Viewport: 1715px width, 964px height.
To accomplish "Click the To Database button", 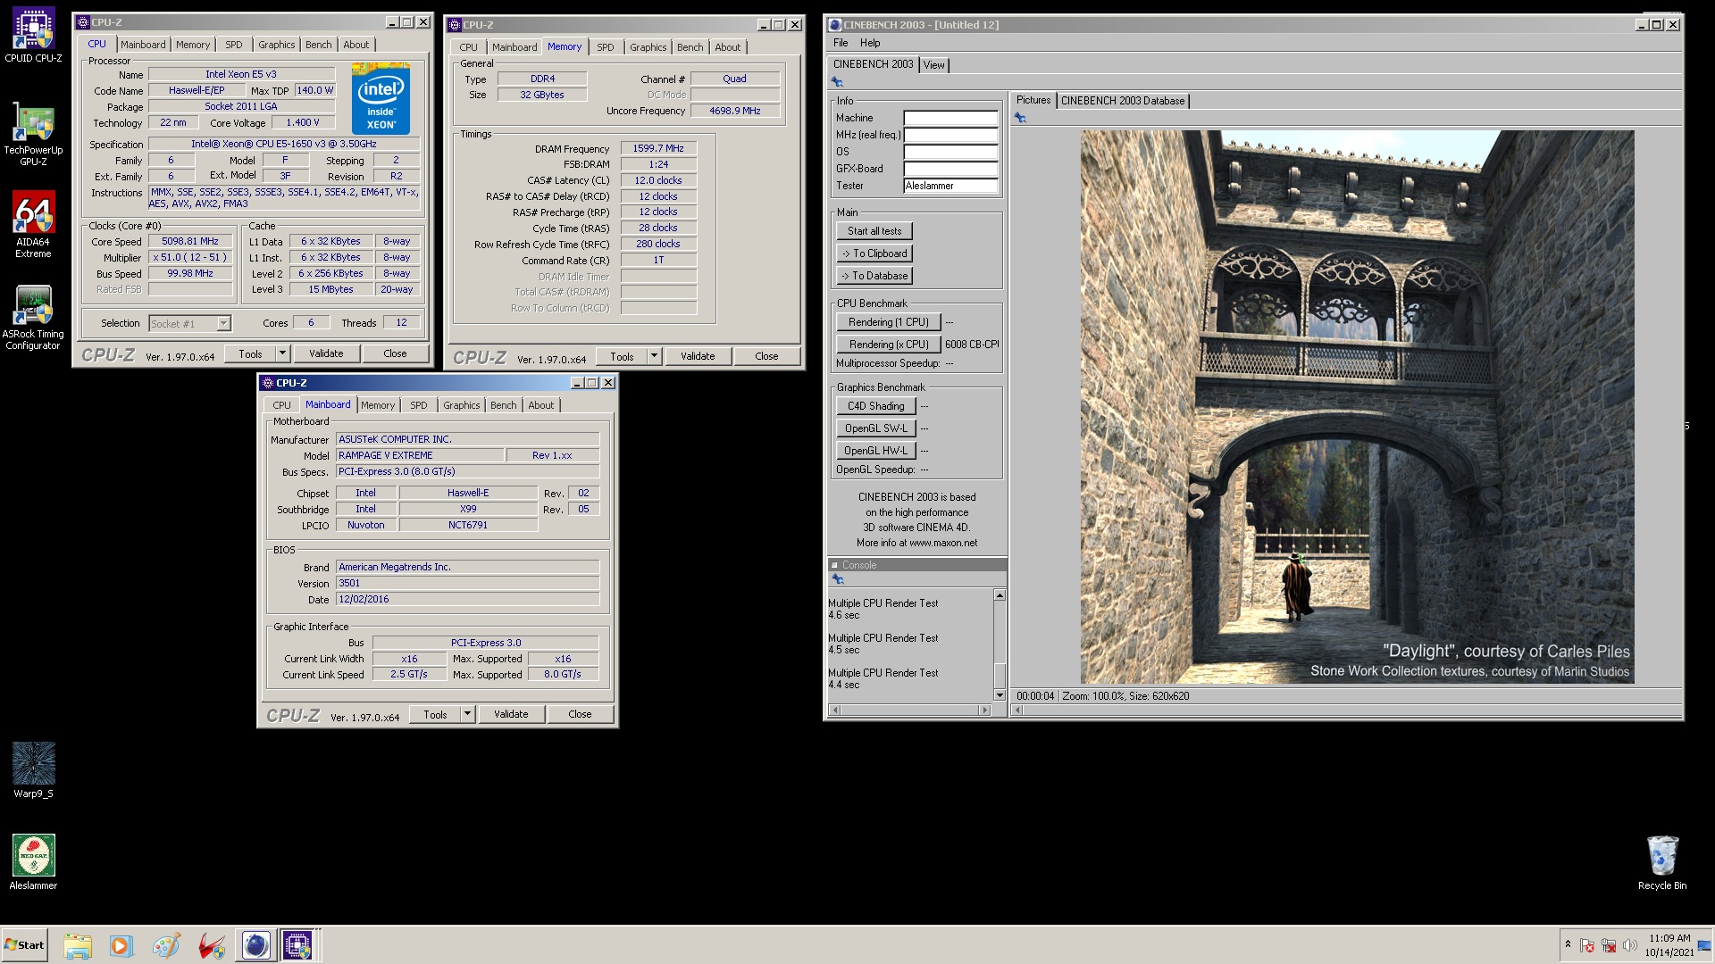I will pyautogui.click(x=874, y=276).
